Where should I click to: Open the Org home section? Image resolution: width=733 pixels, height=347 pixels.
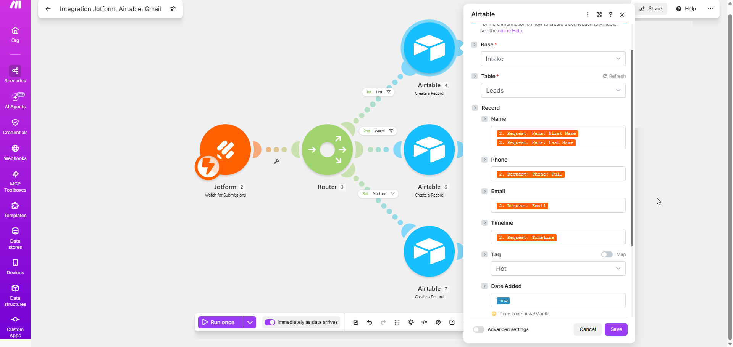tap(15, 34)
